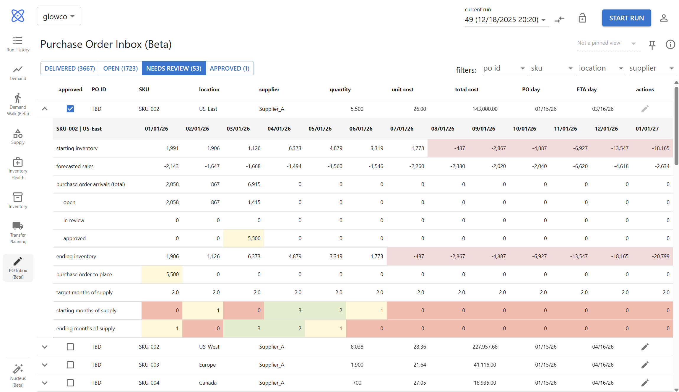This screenshot has width=679, height=392.
Task: Open Inventory Health from the sidebar
Action: tap(18, 169)
